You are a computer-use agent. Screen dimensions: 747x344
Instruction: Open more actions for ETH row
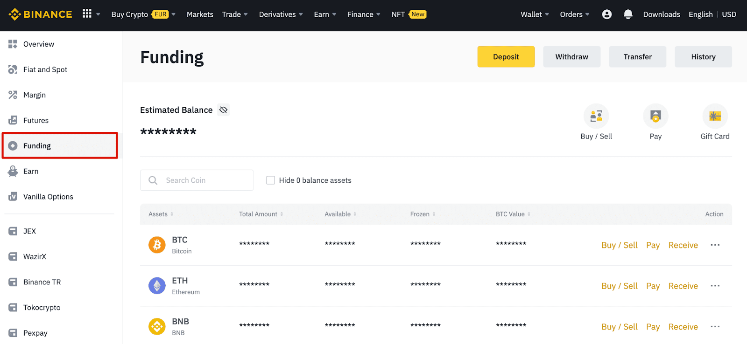(x=715, y=286)
